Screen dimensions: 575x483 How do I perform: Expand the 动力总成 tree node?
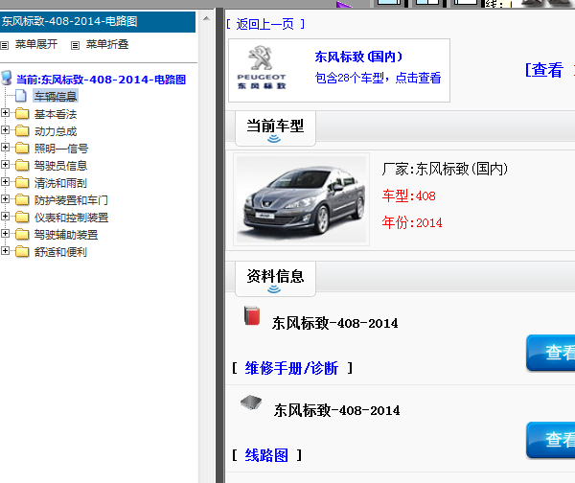tap(5, 129)
